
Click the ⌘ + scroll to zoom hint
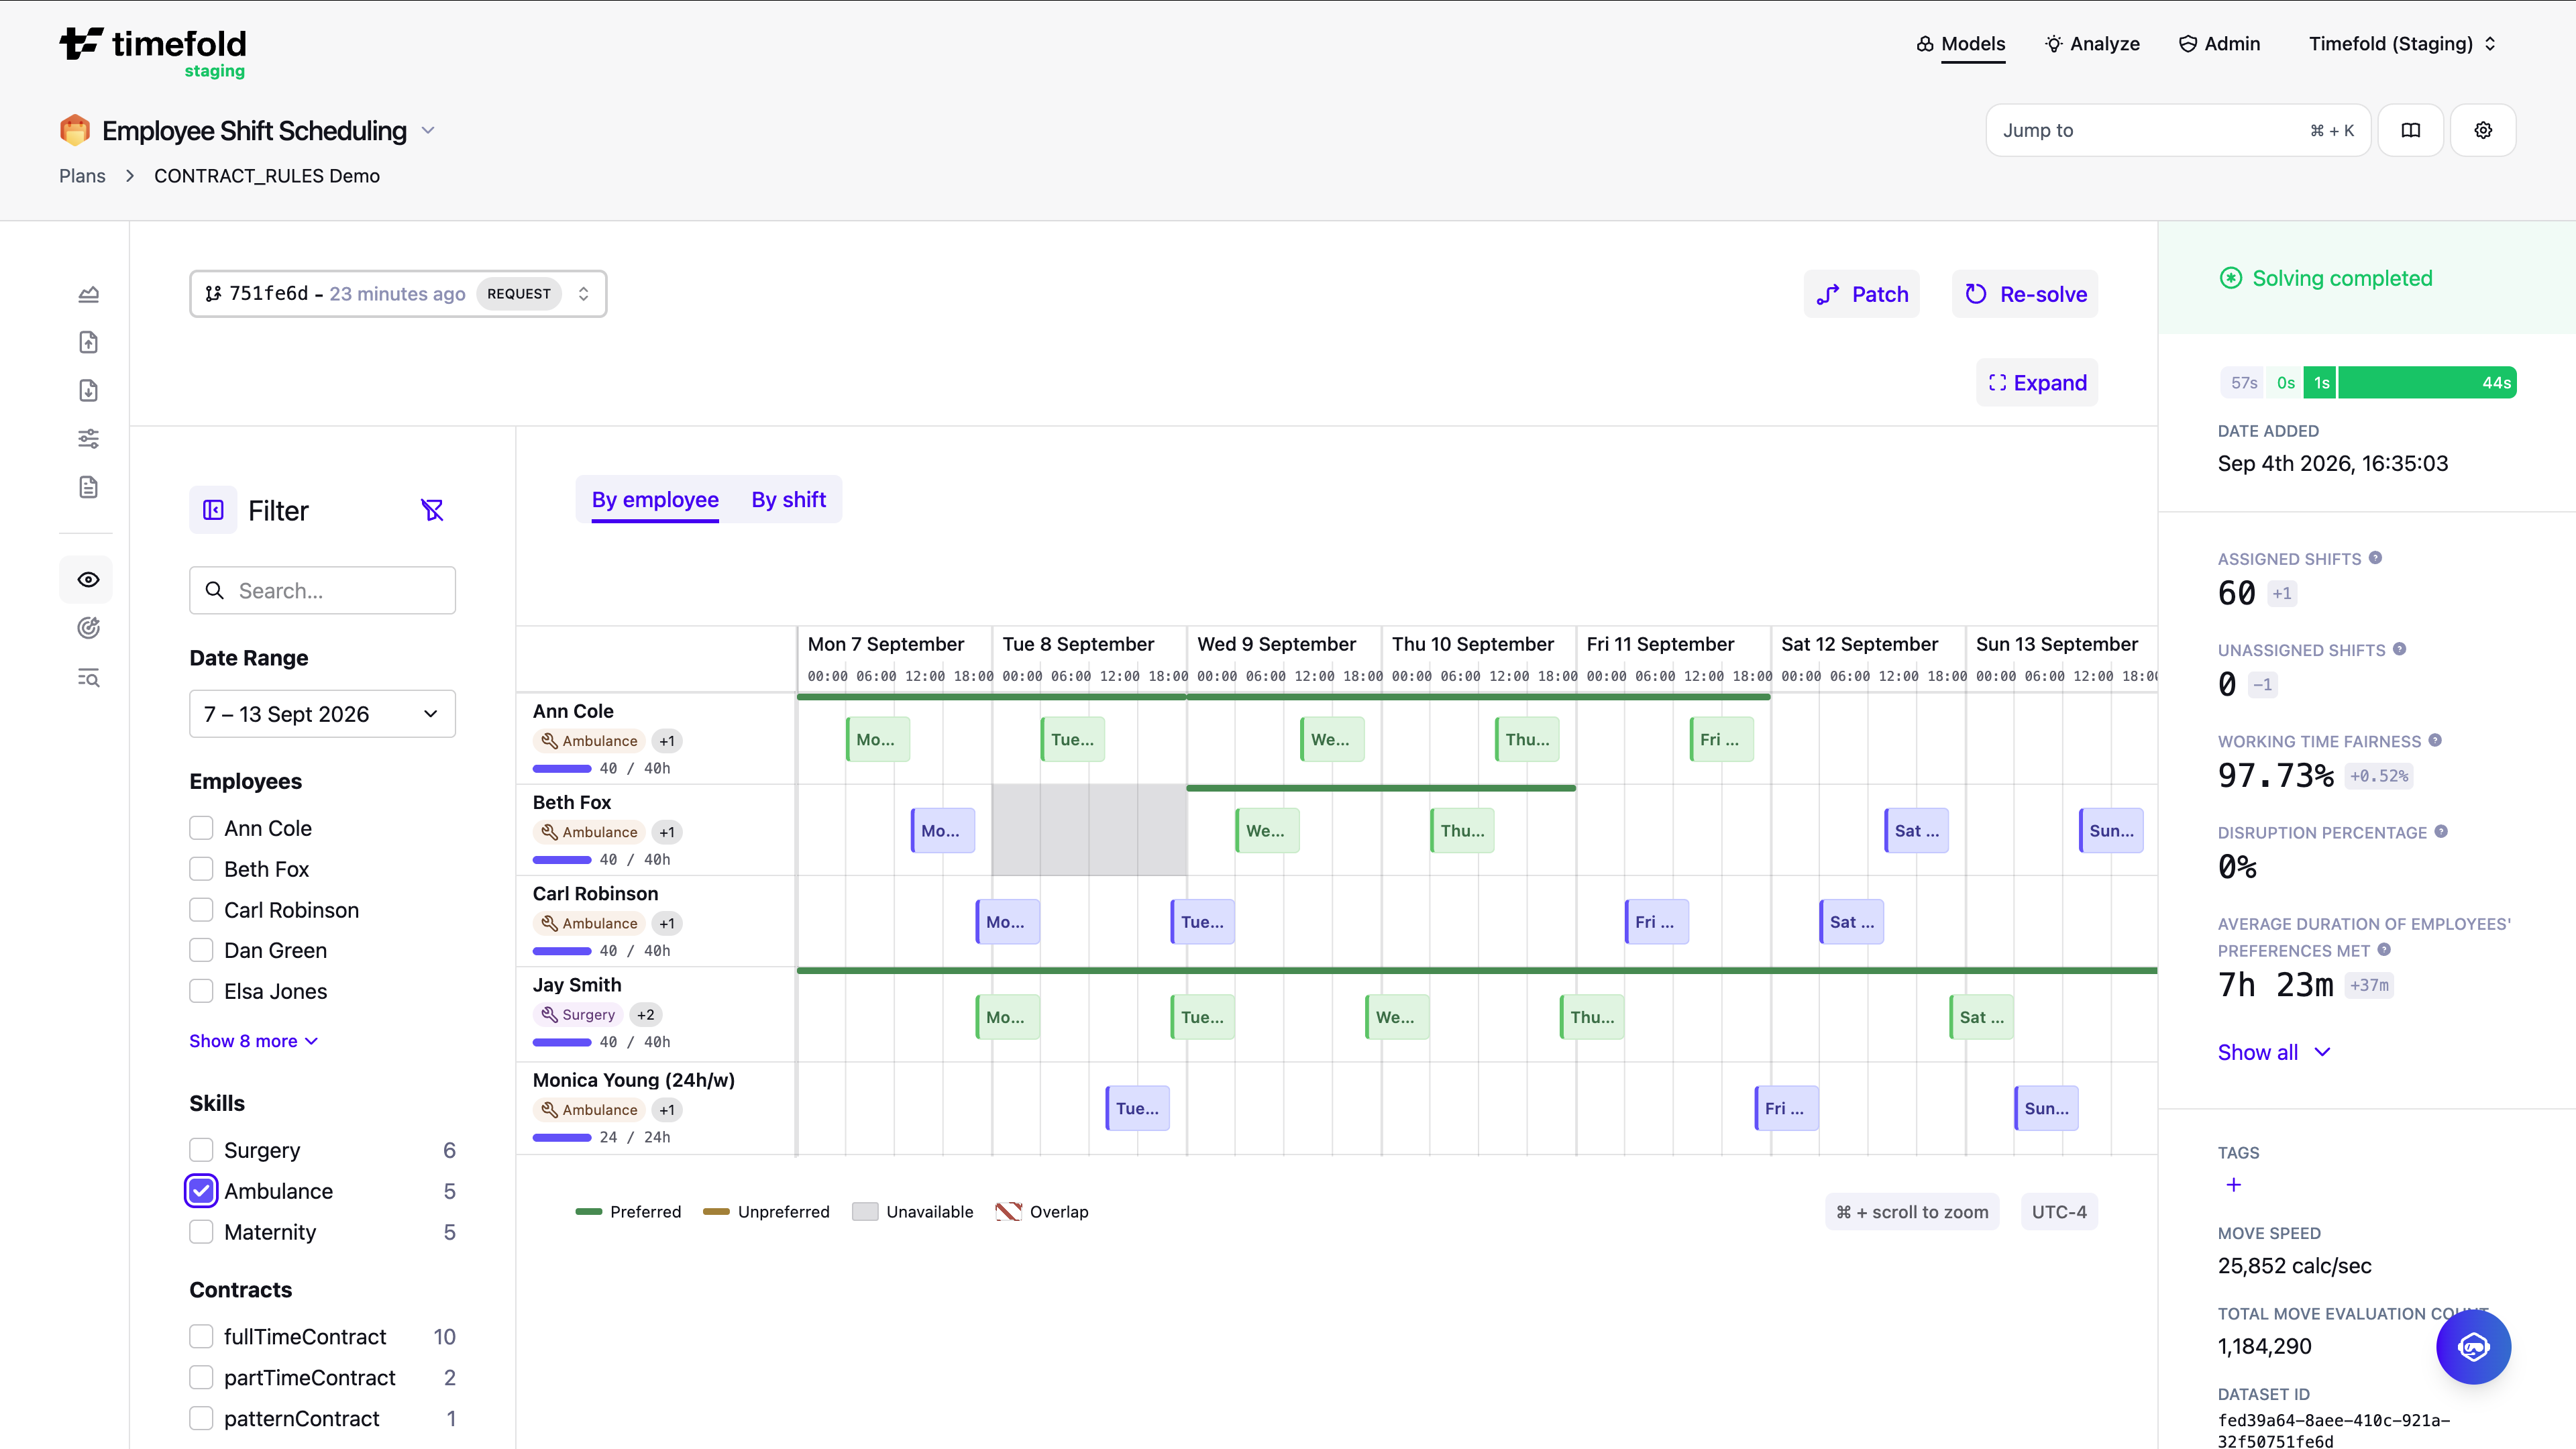pos(1912,1212)
